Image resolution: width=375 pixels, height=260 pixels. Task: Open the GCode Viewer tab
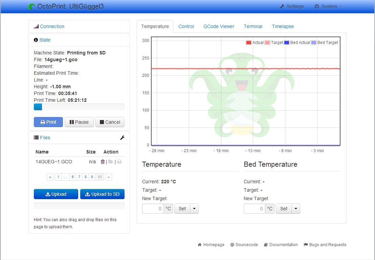click(219, 26)
